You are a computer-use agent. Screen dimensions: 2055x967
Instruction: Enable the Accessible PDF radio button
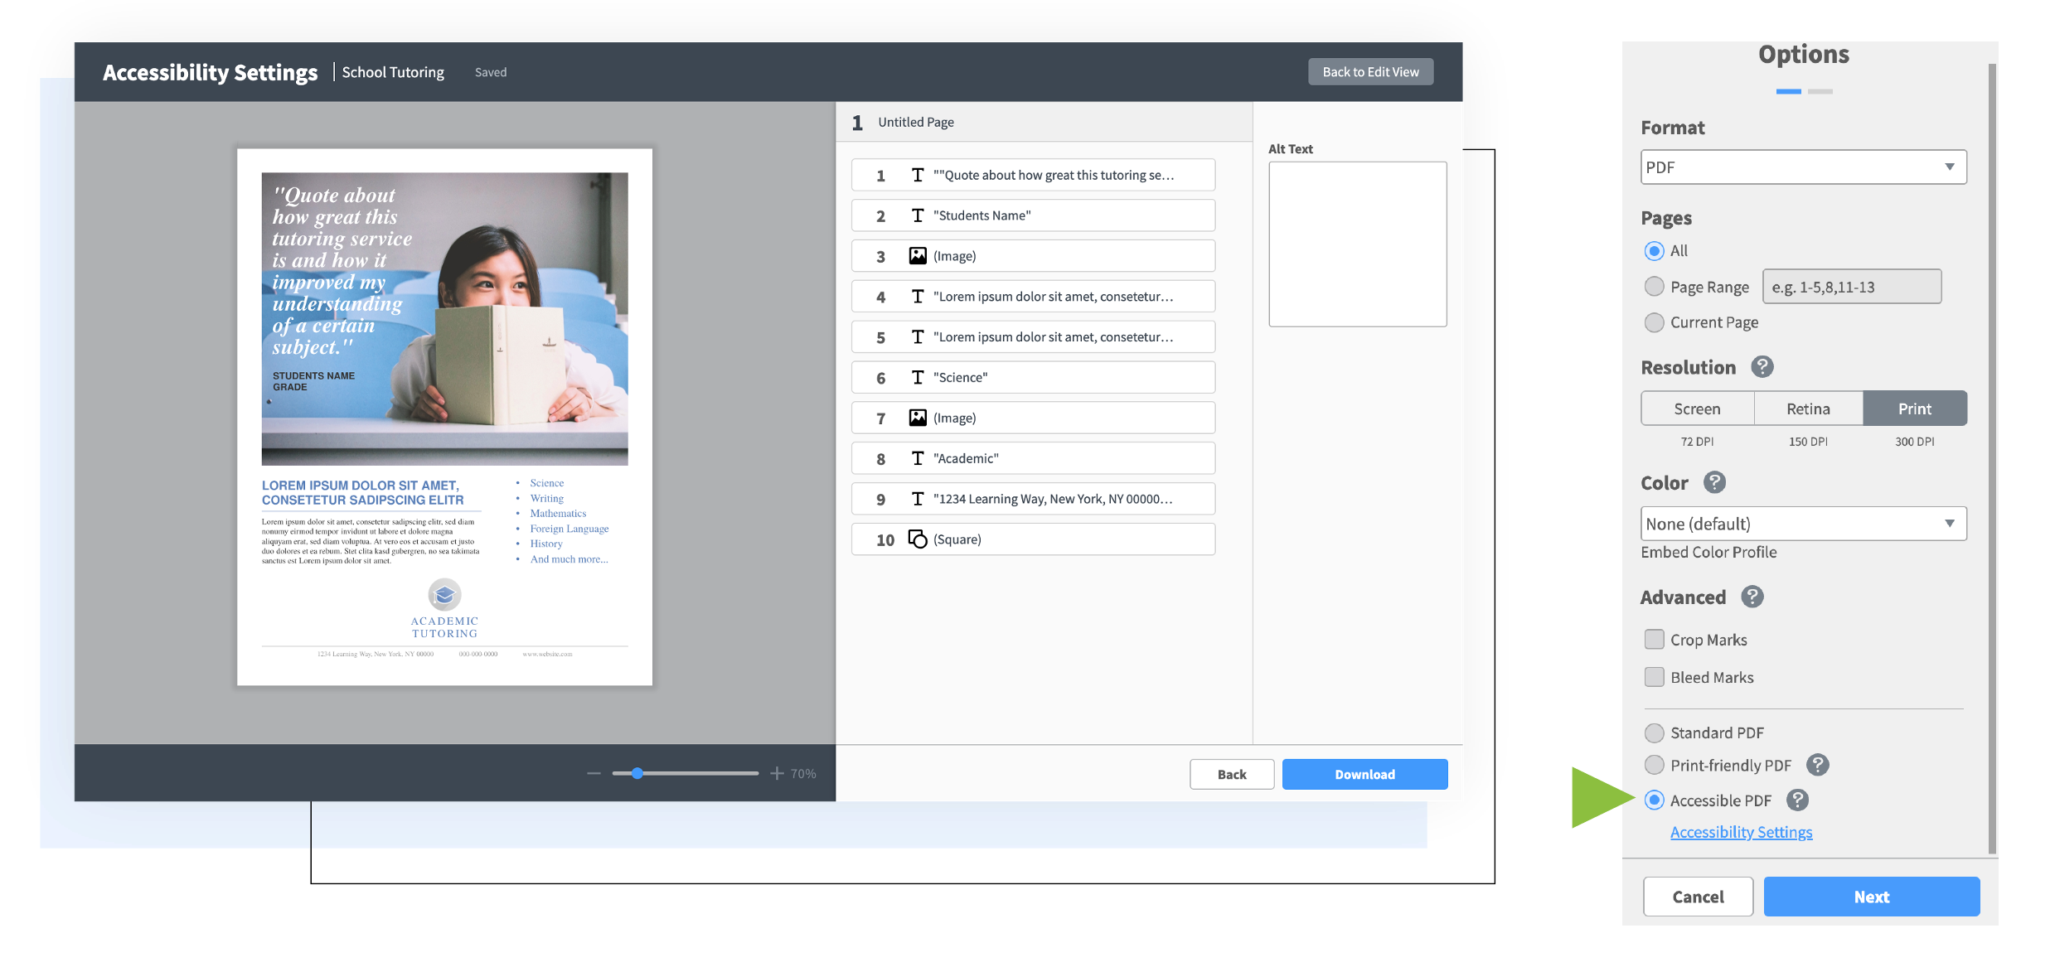(1654, 800)
